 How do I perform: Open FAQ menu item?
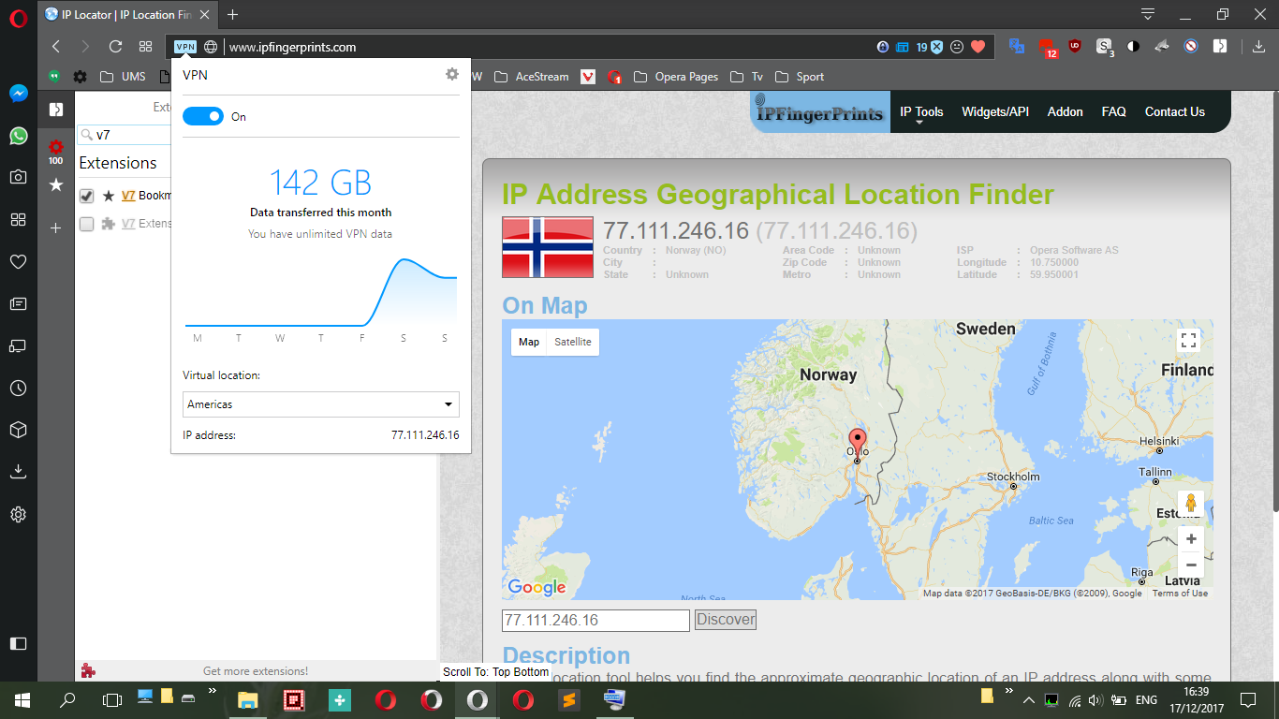(1114, 111)
